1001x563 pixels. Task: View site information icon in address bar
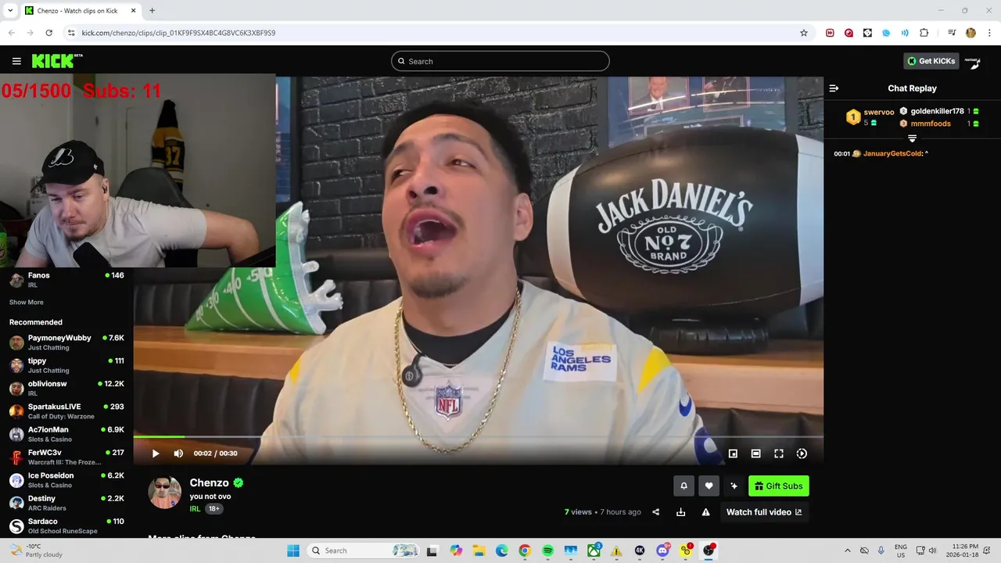point(71,33)
